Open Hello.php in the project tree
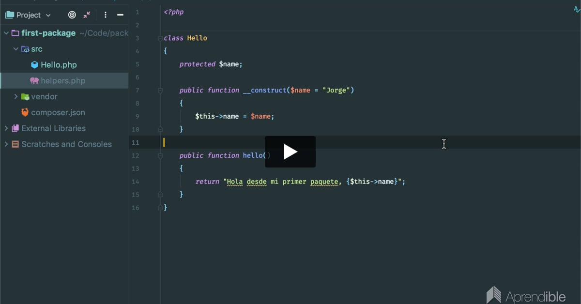581x304 pixels. pos(59,65)
